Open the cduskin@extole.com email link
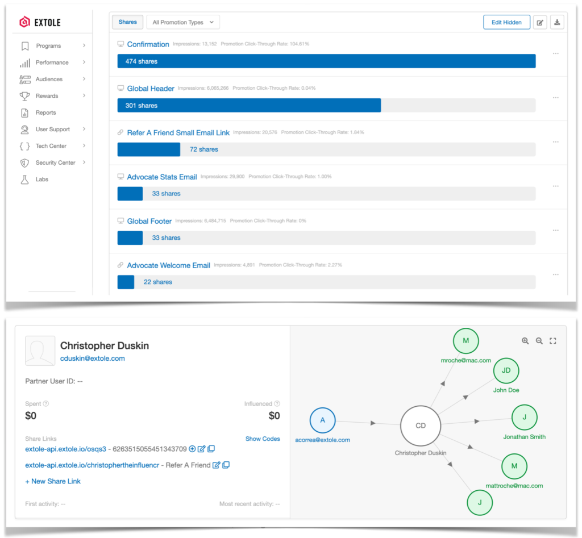Viewport: 582px width, 538px height. tap(93, 358)
